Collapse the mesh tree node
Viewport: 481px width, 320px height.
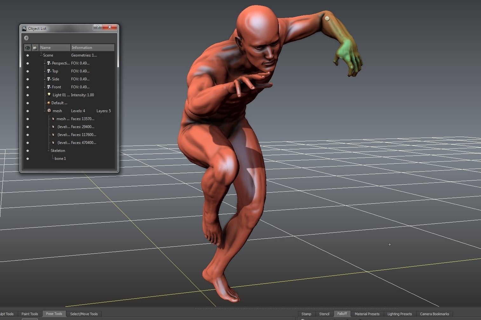[44, 111]
